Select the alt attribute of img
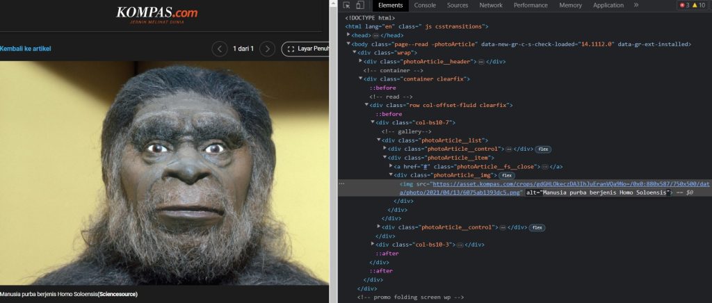The width and height of the screenshot is (712, 303). click(x=599, y=193)
